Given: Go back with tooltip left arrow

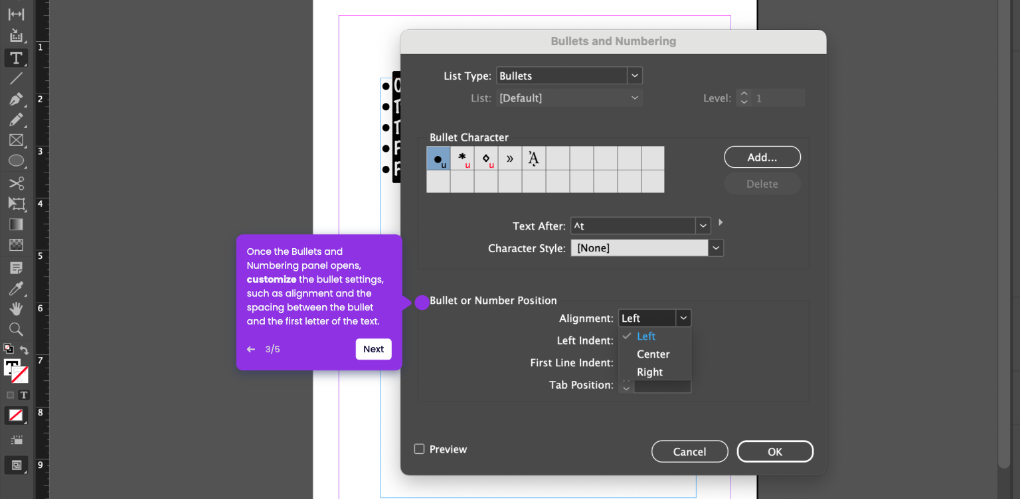Looking at the screenshot, I should tap(251, 349).
